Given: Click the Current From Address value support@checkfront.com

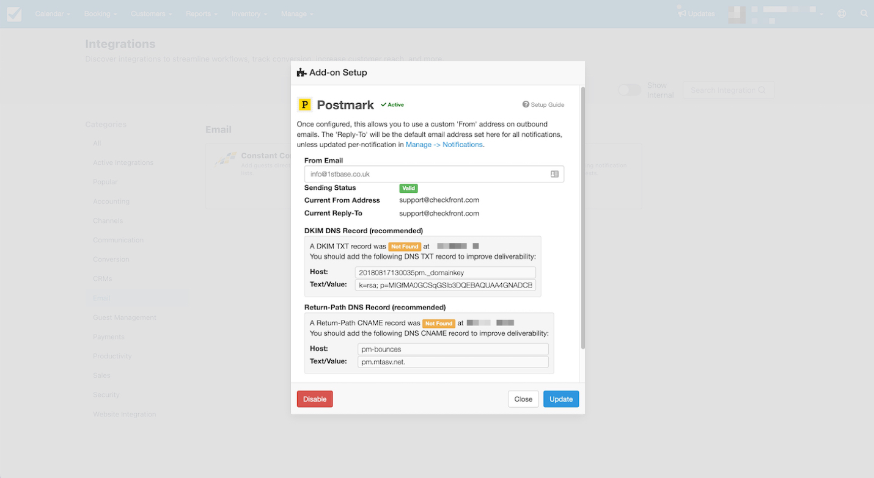Looking at the screenshot, I should (x=439, y=200).
